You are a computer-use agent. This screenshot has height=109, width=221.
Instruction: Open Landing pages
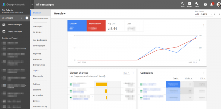39,46
